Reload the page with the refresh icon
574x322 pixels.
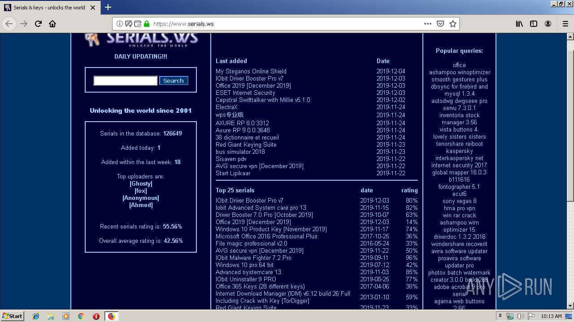pos(38,24)
